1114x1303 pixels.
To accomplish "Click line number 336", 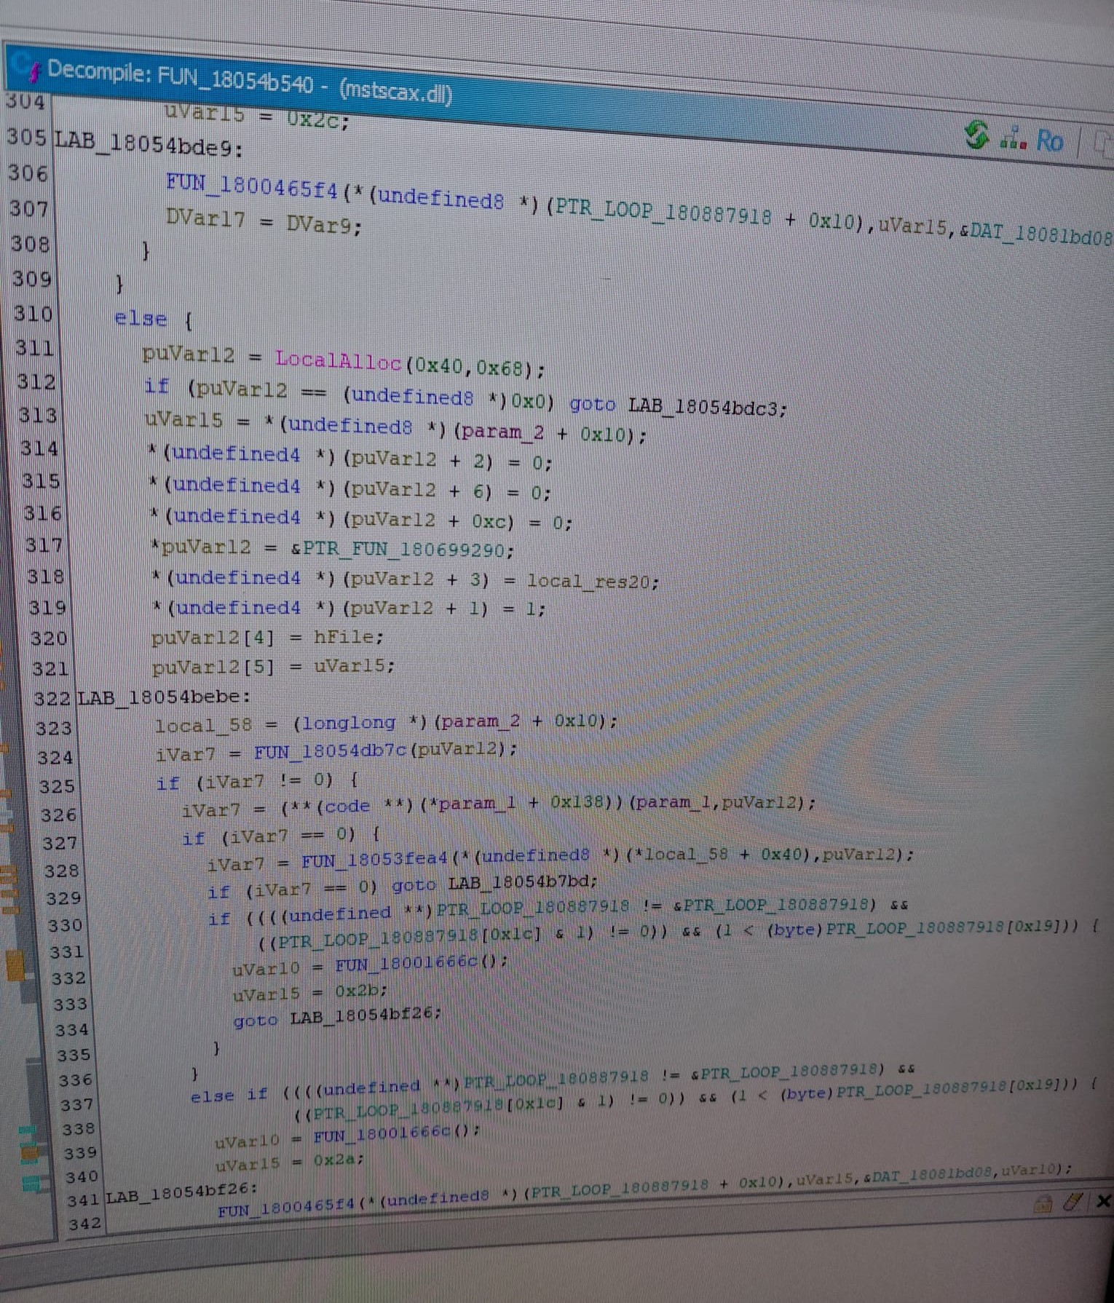I will (x=76, y=1080).
